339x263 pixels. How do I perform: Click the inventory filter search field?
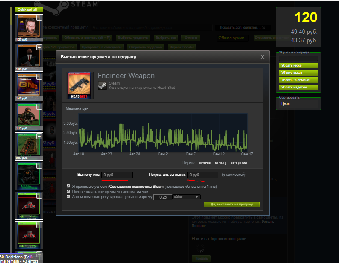click(151, 28)
